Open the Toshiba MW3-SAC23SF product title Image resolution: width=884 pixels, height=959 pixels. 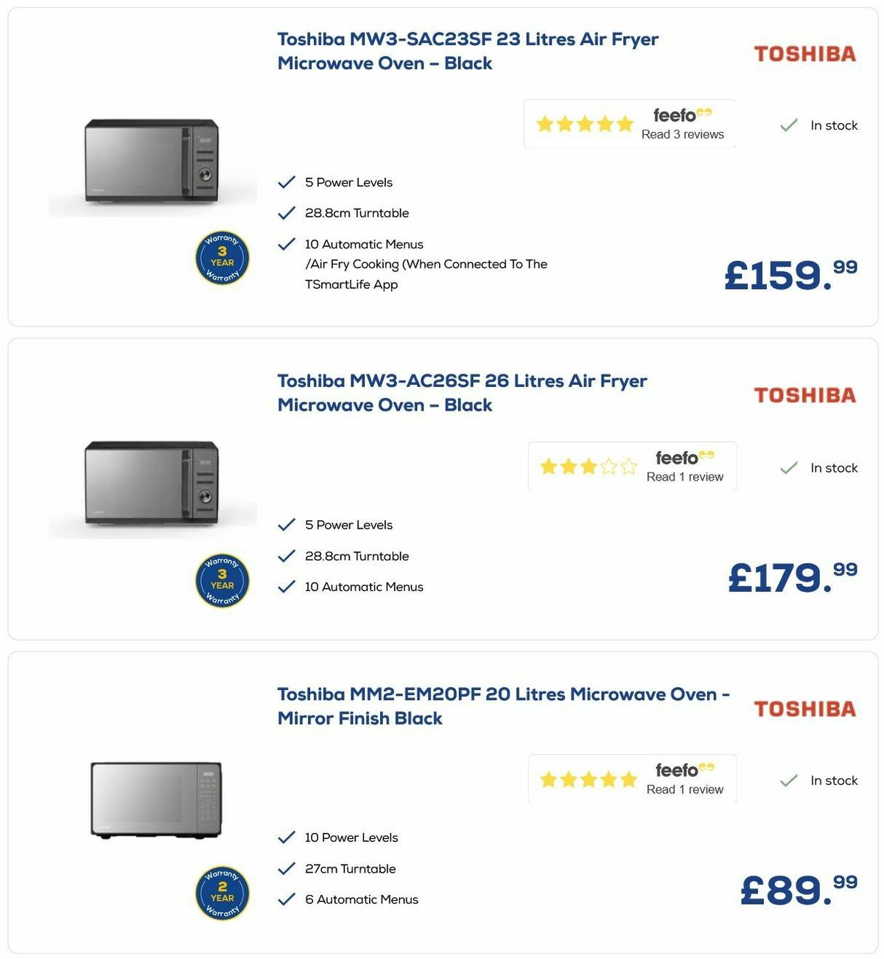coord(468,51)
